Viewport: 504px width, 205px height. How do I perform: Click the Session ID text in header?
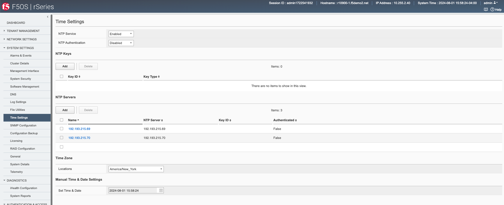coord(291,3)
